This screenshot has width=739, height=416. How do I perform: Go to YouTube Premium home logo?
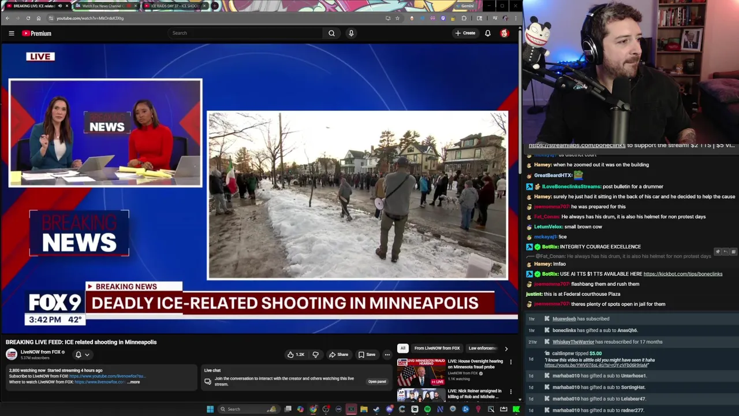37,34
